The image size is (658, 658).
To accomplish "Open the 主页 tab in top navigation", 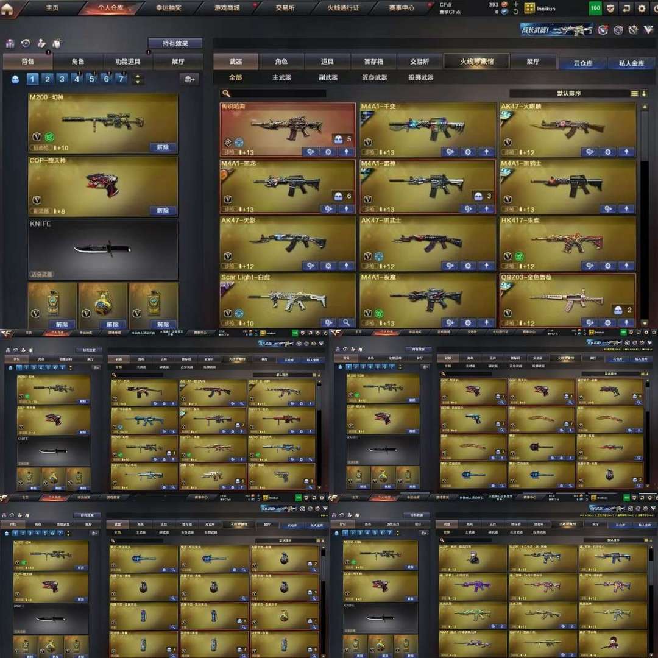I will pyautogui.click(x=52, y=8).
